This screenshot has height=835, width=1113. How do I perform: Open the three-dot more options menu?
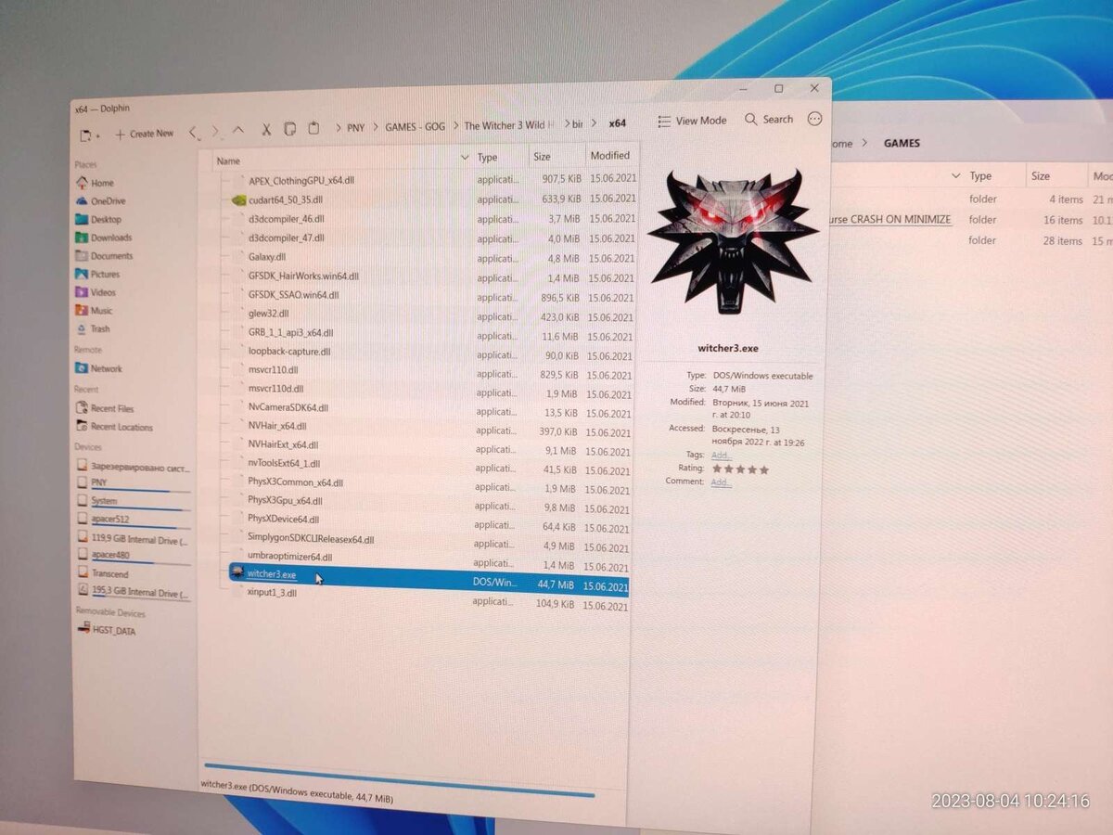tap(815, 119)
